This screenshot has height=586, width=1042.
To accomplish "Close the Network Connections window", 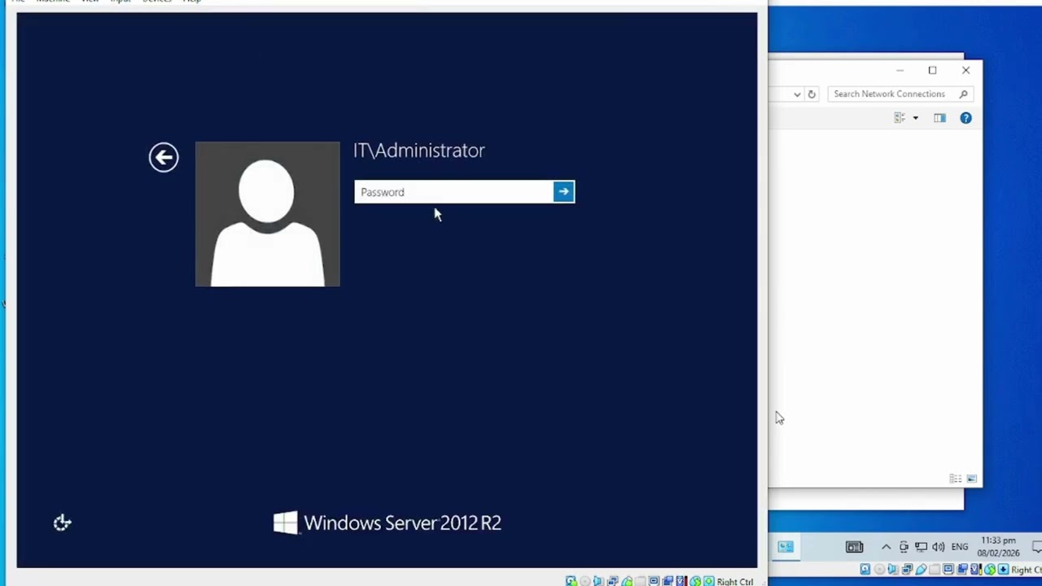I will click(x=965, y=70).
